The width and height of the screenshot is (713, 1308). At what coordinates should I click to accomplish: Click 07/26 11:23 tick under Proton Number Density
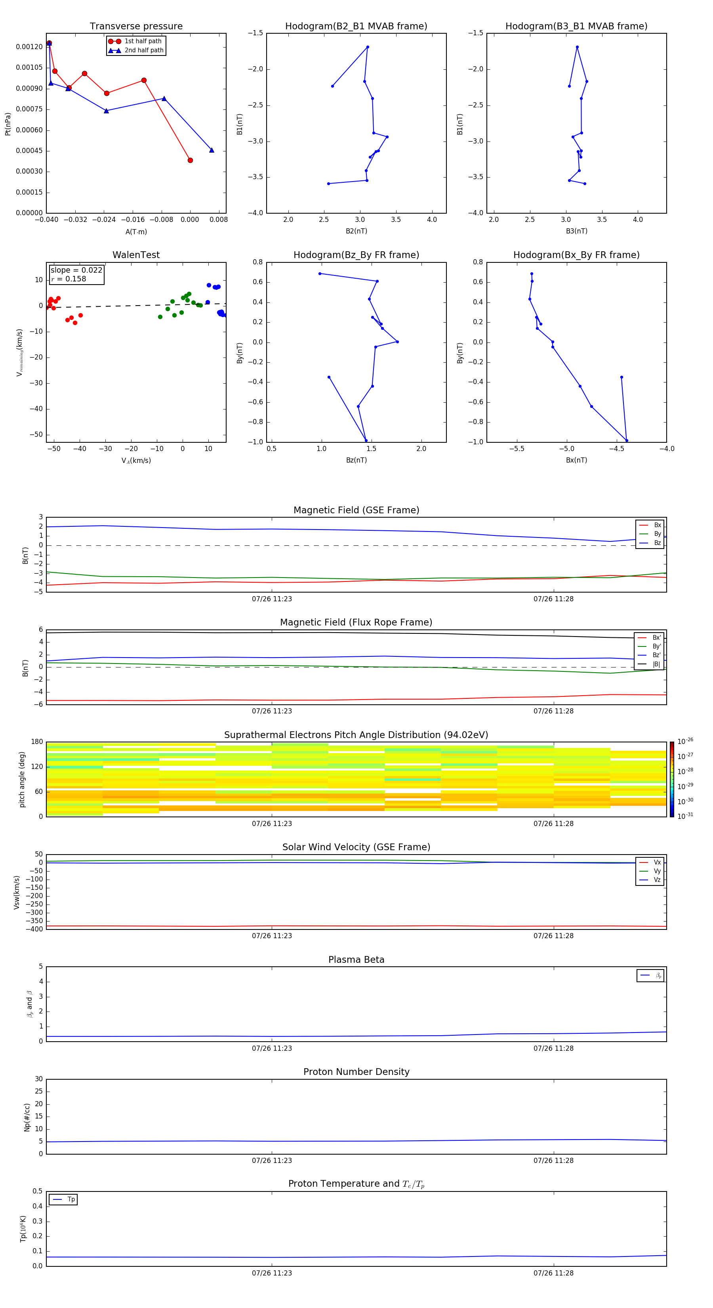[x=272, y=1161]
